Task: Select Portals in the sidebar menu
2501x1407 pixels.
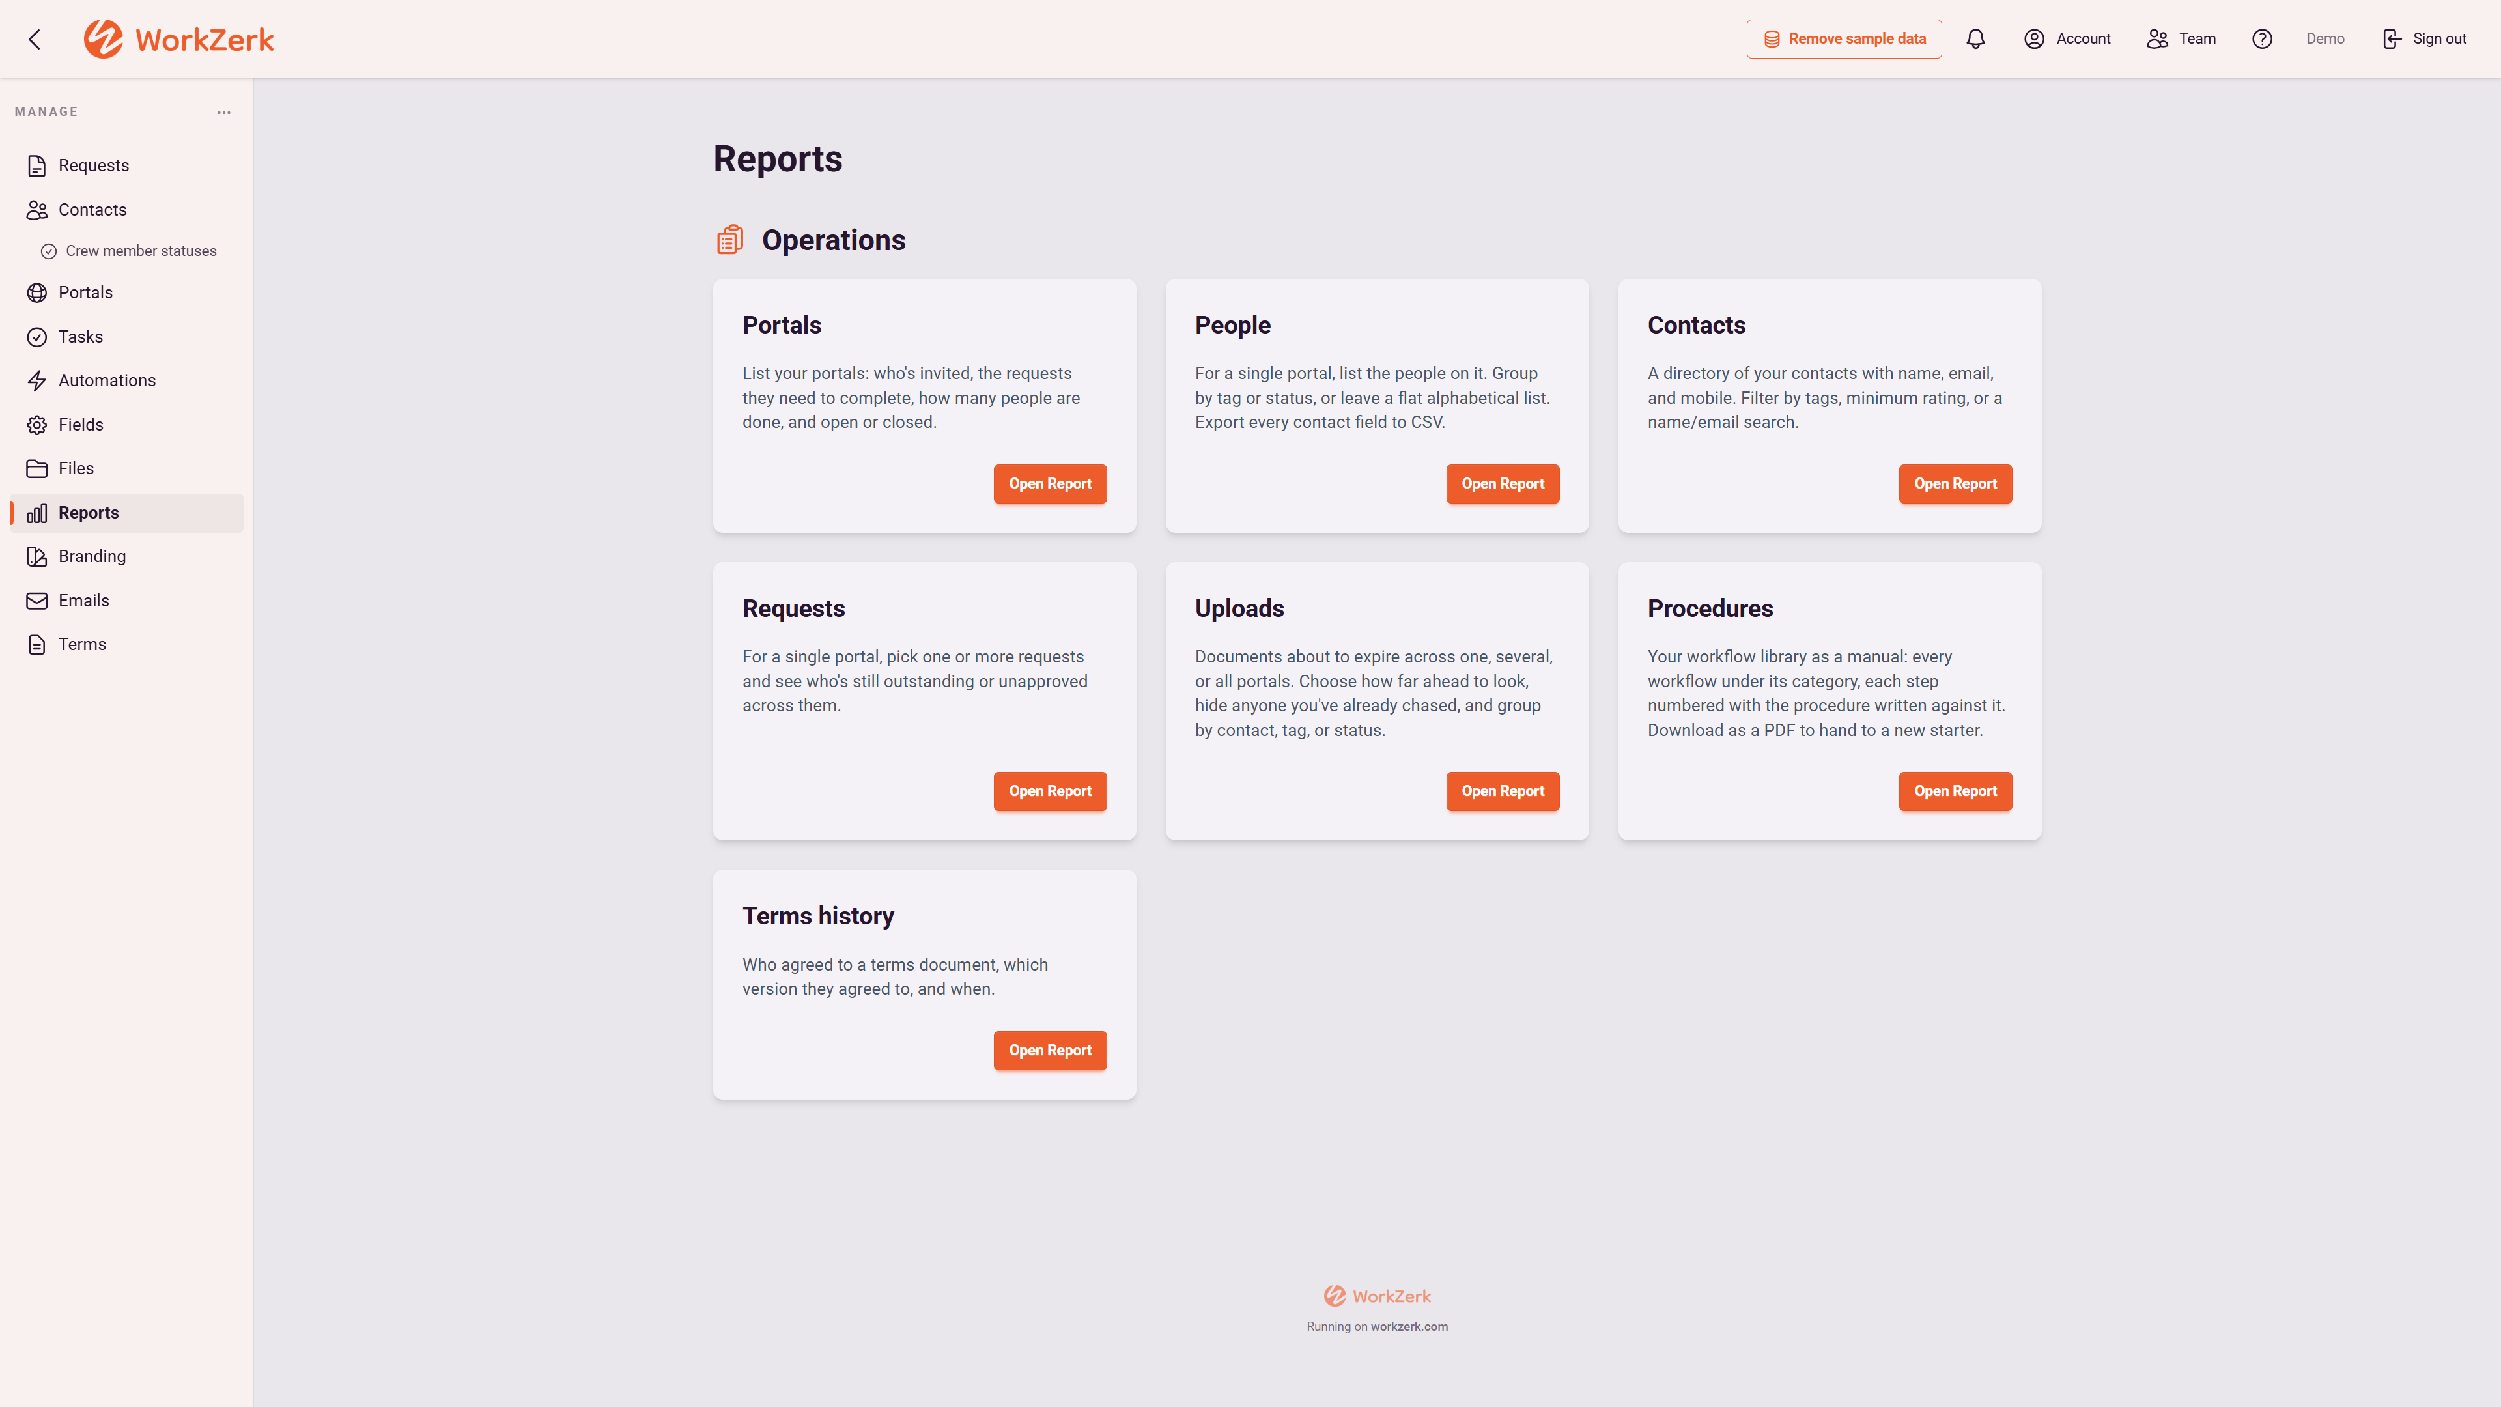Action: [x=127, y=292]
